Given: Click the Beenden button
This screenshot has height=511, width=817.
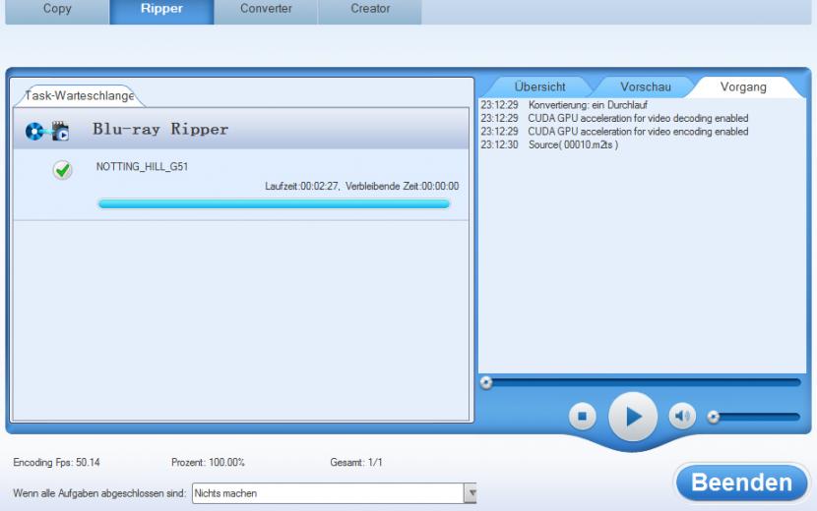Looking at the screenshot, I should click(741, 483).
